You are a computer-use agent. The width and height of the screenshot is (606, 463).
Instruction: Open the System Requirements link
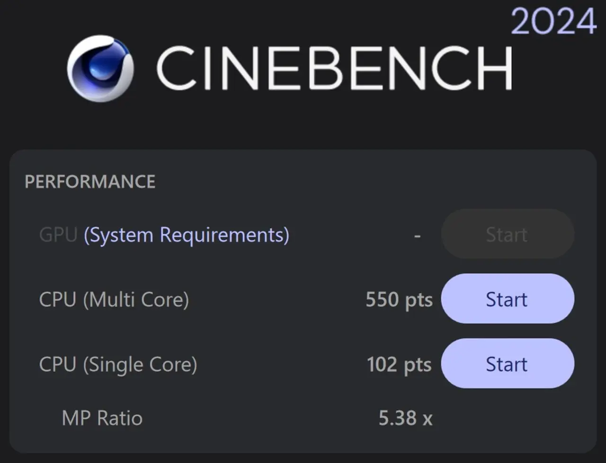point(187,235)
